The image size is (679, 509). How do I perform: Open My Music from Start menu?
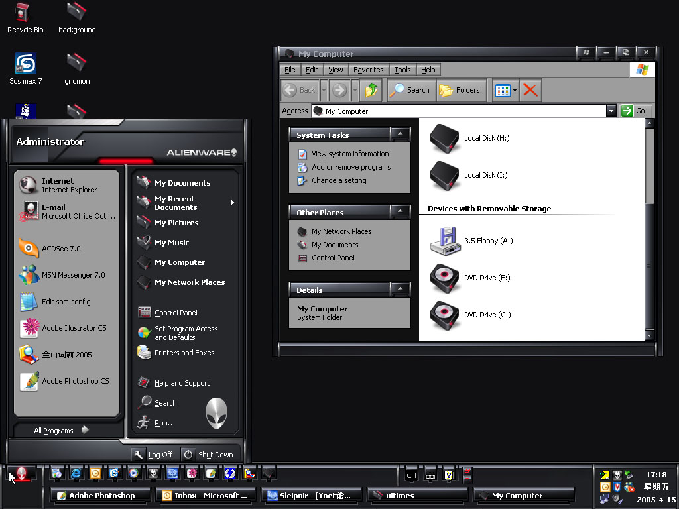(x=186, y=243)
